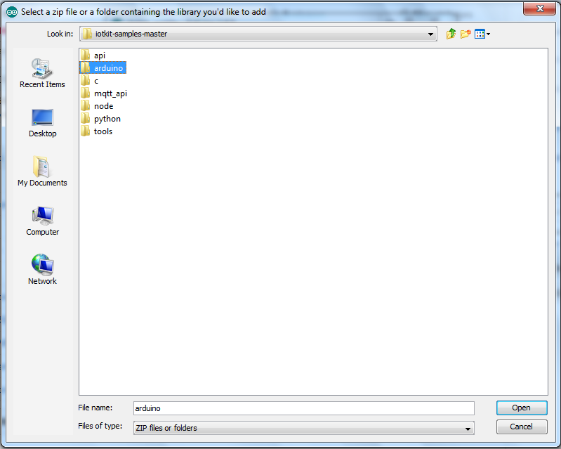Go up one folder level
The image size is (561, 449).
pyautogui.click(x=451, y=34)
